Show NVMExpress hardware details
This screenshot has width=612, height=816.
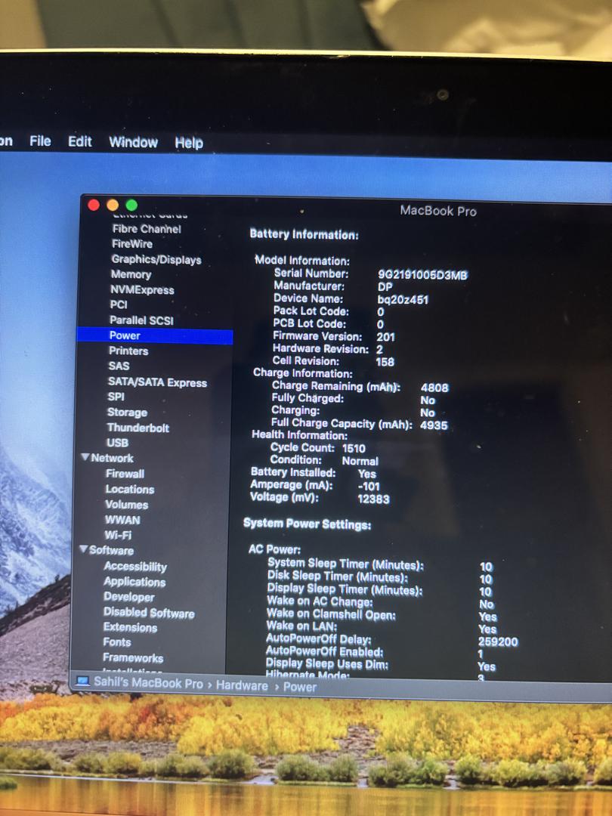point(142,290)
